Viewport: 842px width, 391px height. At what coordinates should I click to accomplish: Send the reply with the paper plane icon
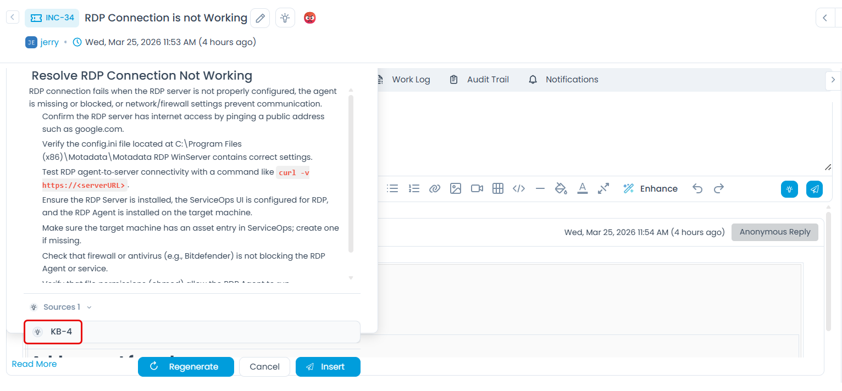tap(815, 189)
